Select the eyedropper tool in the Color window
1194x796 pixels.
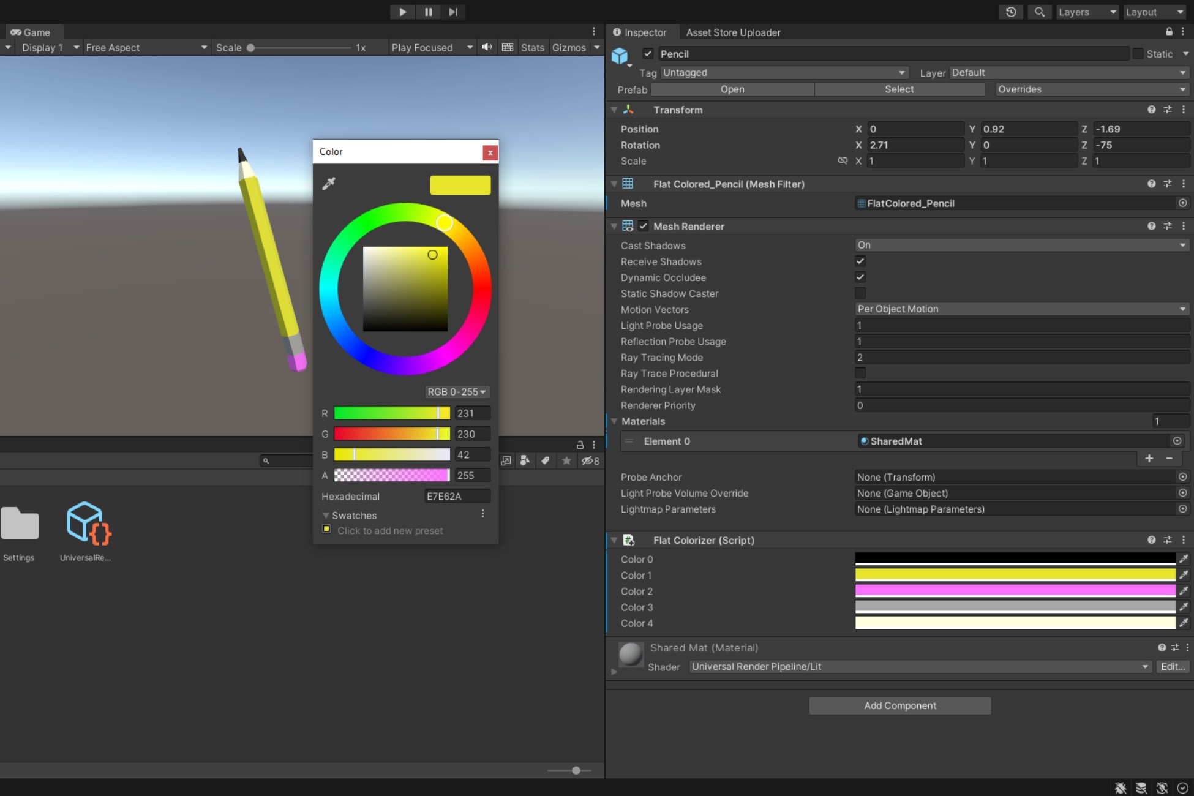click(x=329, y=183)
